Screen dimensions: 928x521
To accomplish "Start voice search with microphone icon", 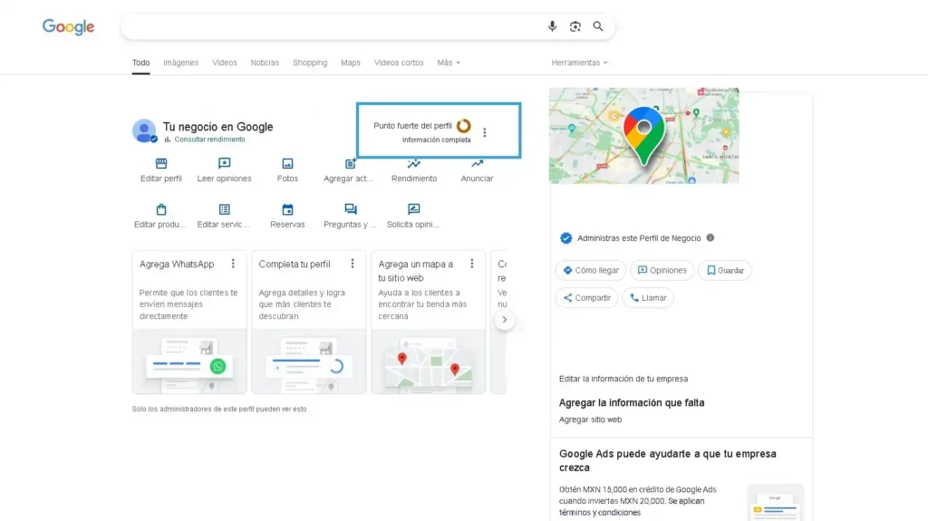I will click(552, 26).
